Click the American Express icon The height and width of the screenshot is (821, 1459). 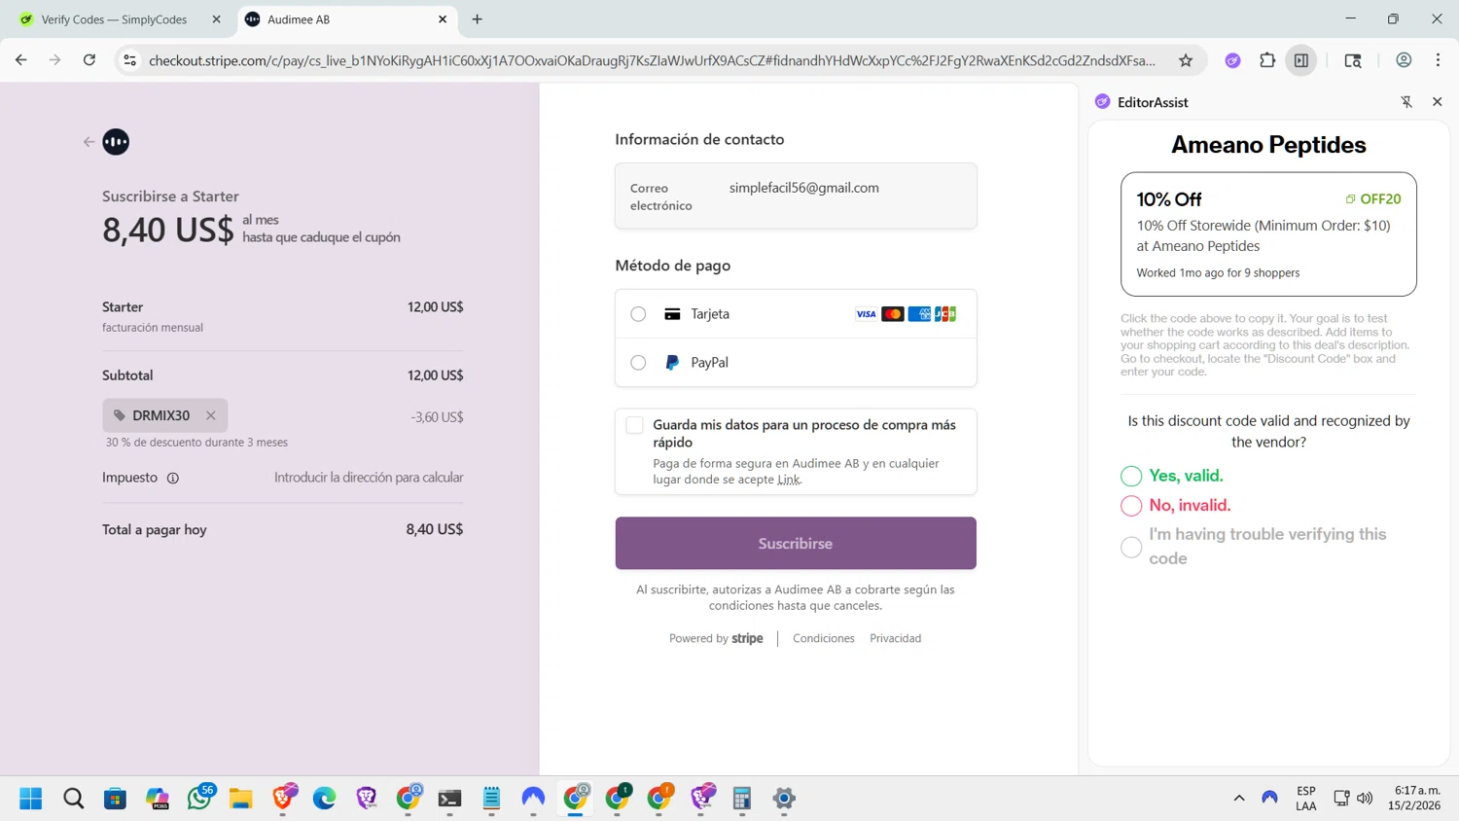(919, 314)
